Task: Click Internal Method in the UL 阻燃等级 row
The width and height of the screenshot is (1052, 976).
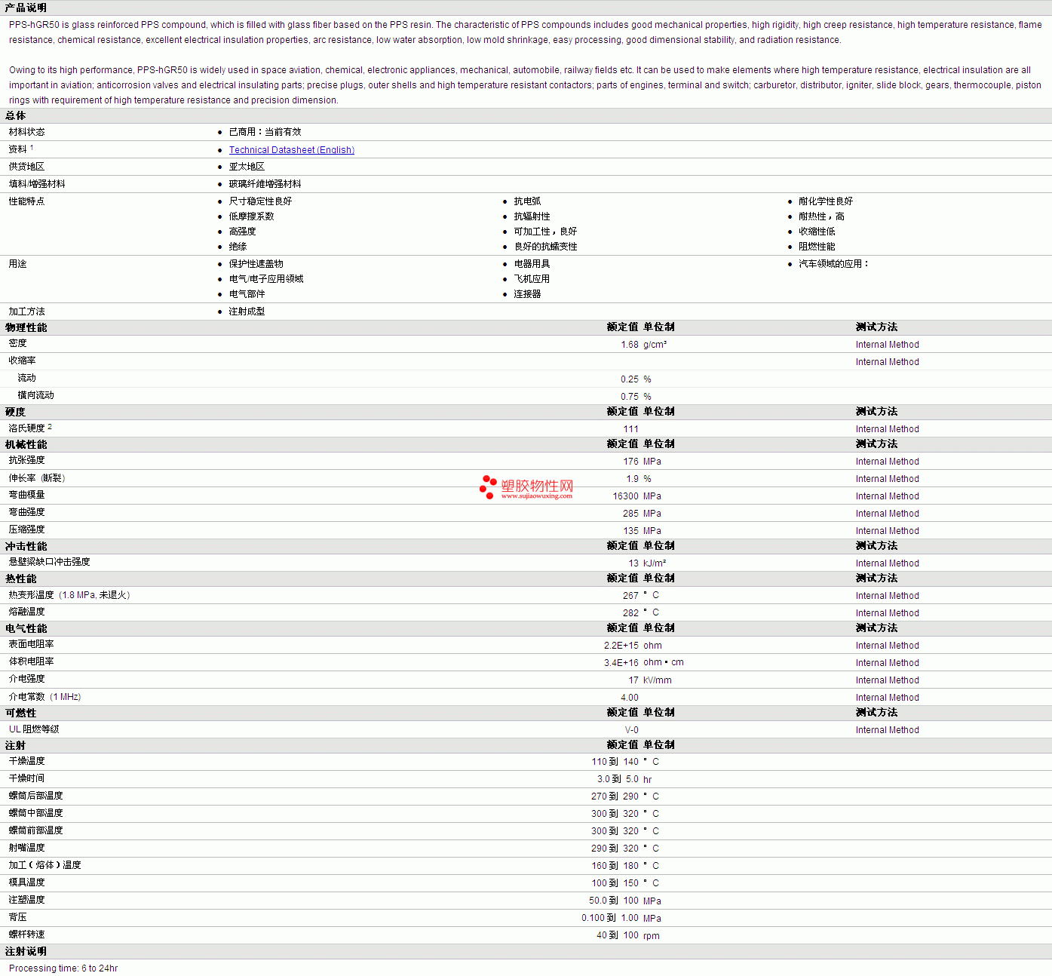Action: 888,730
